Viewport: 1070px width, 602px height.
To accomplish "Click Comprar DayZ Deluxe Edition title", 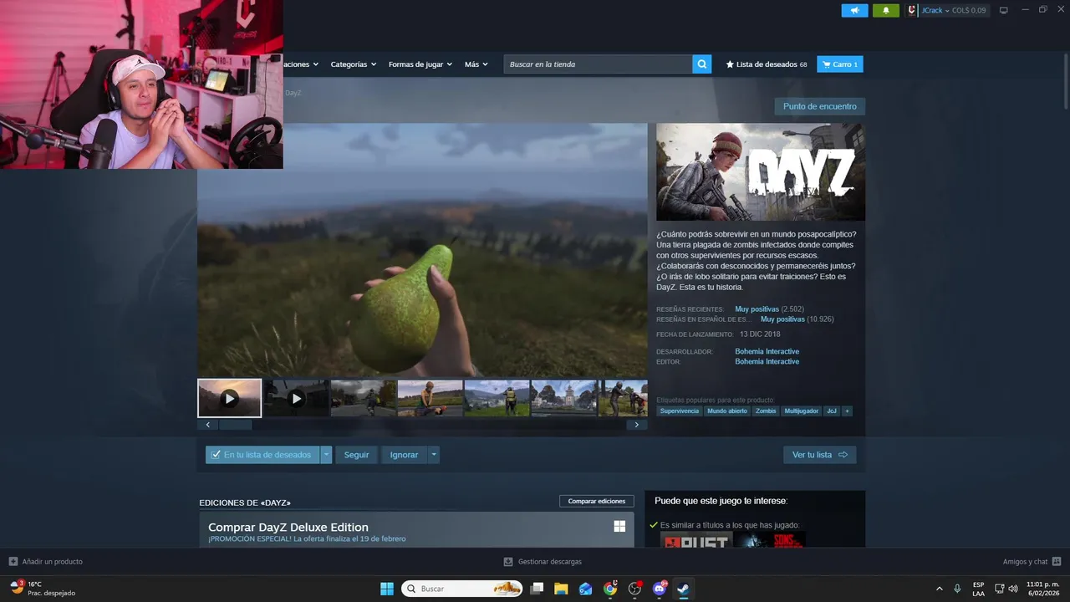I will tap(288, 527).
